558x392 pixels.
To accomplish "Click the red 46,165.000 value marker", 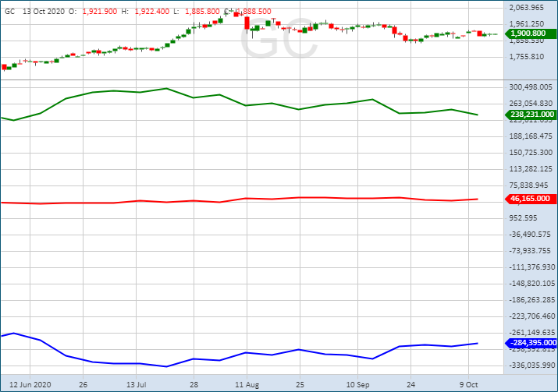I will [531, 199].
